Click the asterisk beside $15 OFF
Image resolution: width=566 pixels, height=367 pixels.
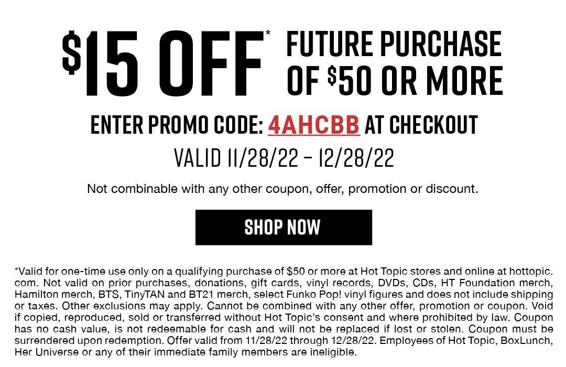[268, 34]
